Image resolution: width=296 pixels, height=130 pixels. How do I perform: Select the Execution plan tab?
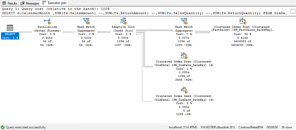[x=55, y=3]
